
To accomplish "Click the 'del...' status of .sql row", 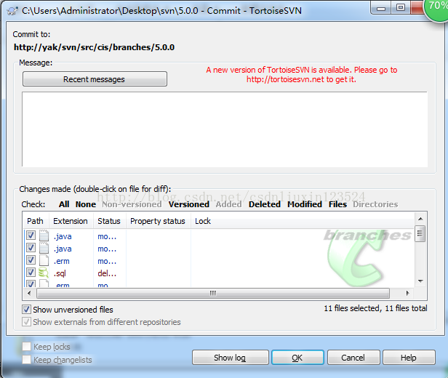I will (x=107, y=273).
